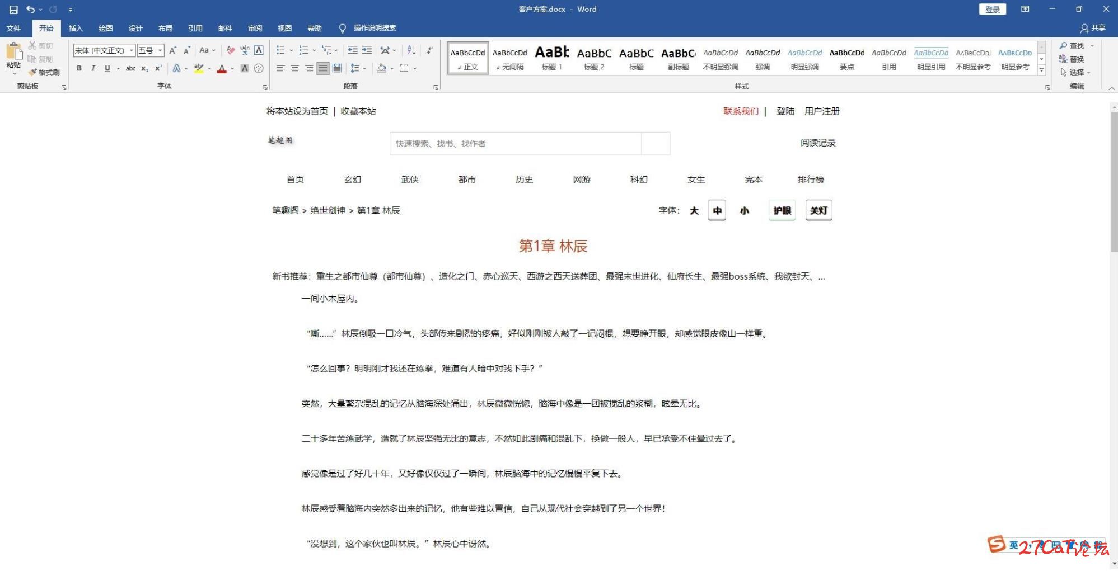Viewport: 1118px width, 571px height.
Task: Click the 登录 sign-in button in title bar
Action: click(992, 10)
